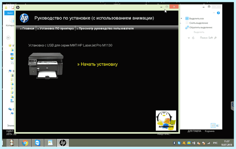Click the HP icon in title bar
This screenshot has height=149, width=236.
click(x=18, y=7)
